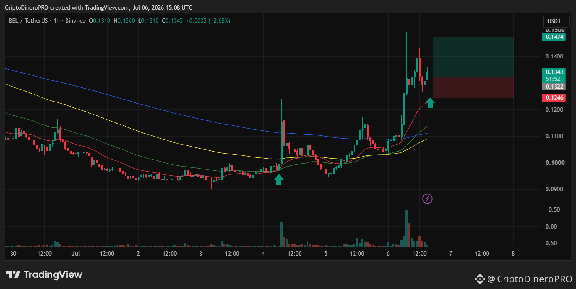The width and height of the screenshot is (576, 289).
Task: Click the +0.0035 (+2.68%) change value
Action: pyautogui.click(x=208, y=21)
